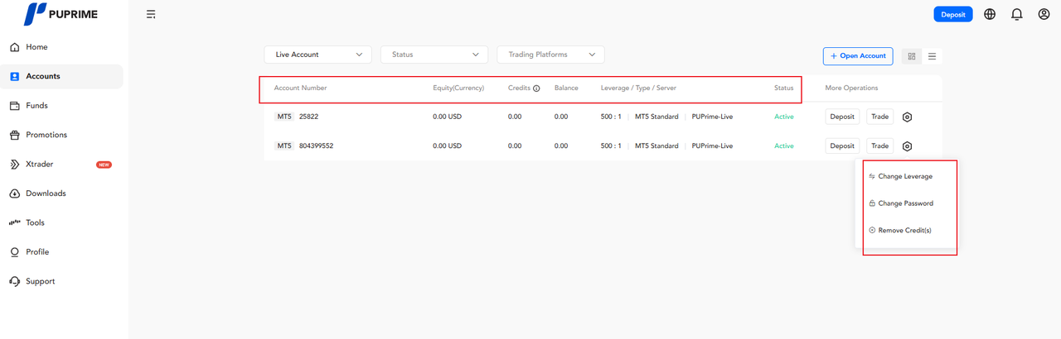The image size is (1061, 339).
Task: Click settings gear for account 25822
Action: tap(908, 117)
